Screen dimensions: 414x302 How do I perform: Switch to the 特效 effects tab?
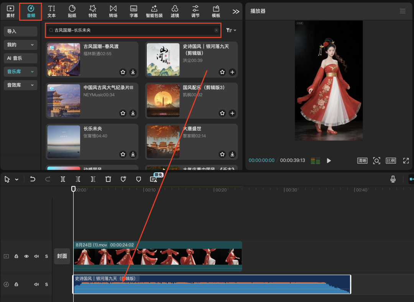point(92,11)
